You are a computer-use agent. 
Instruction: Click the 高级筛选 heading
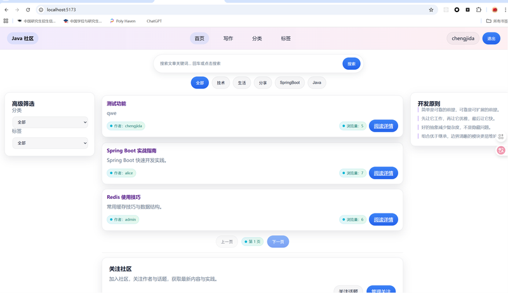[x=23, y=104]
